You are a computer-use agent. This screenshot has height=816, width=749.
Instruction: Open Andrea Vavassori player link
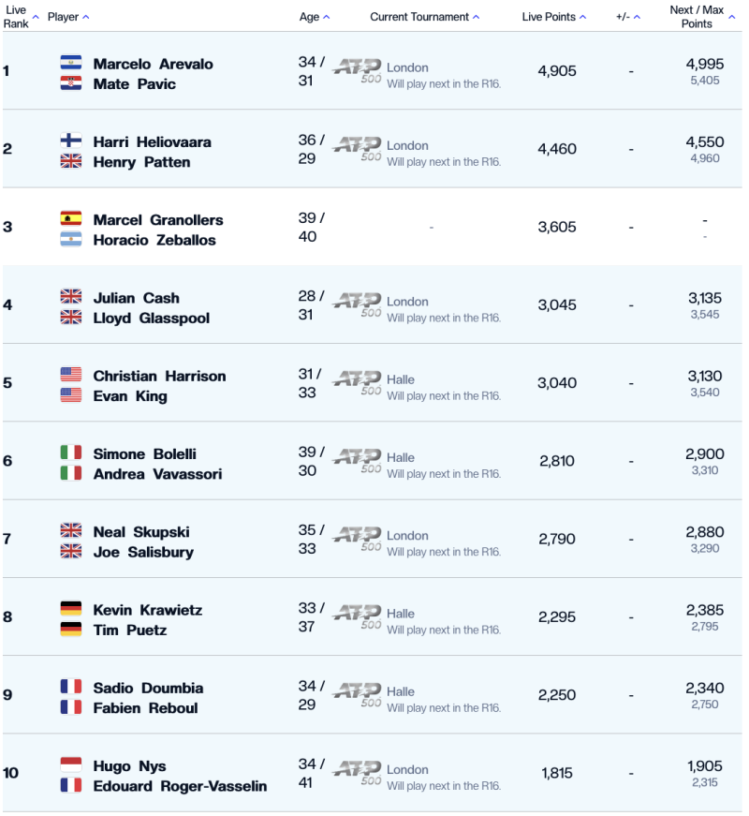coord(157,473)
